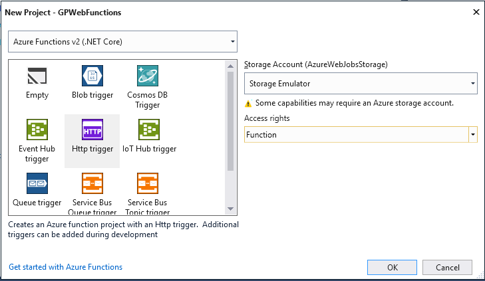
Task: Click the yellow warning triangle icon
Action: click(x=248, y=104)
